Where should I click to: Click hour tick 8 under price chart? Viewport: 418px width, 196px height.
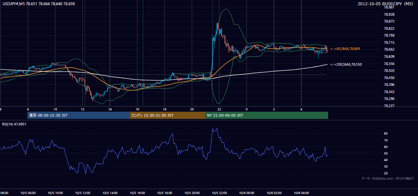click(28, 109)
